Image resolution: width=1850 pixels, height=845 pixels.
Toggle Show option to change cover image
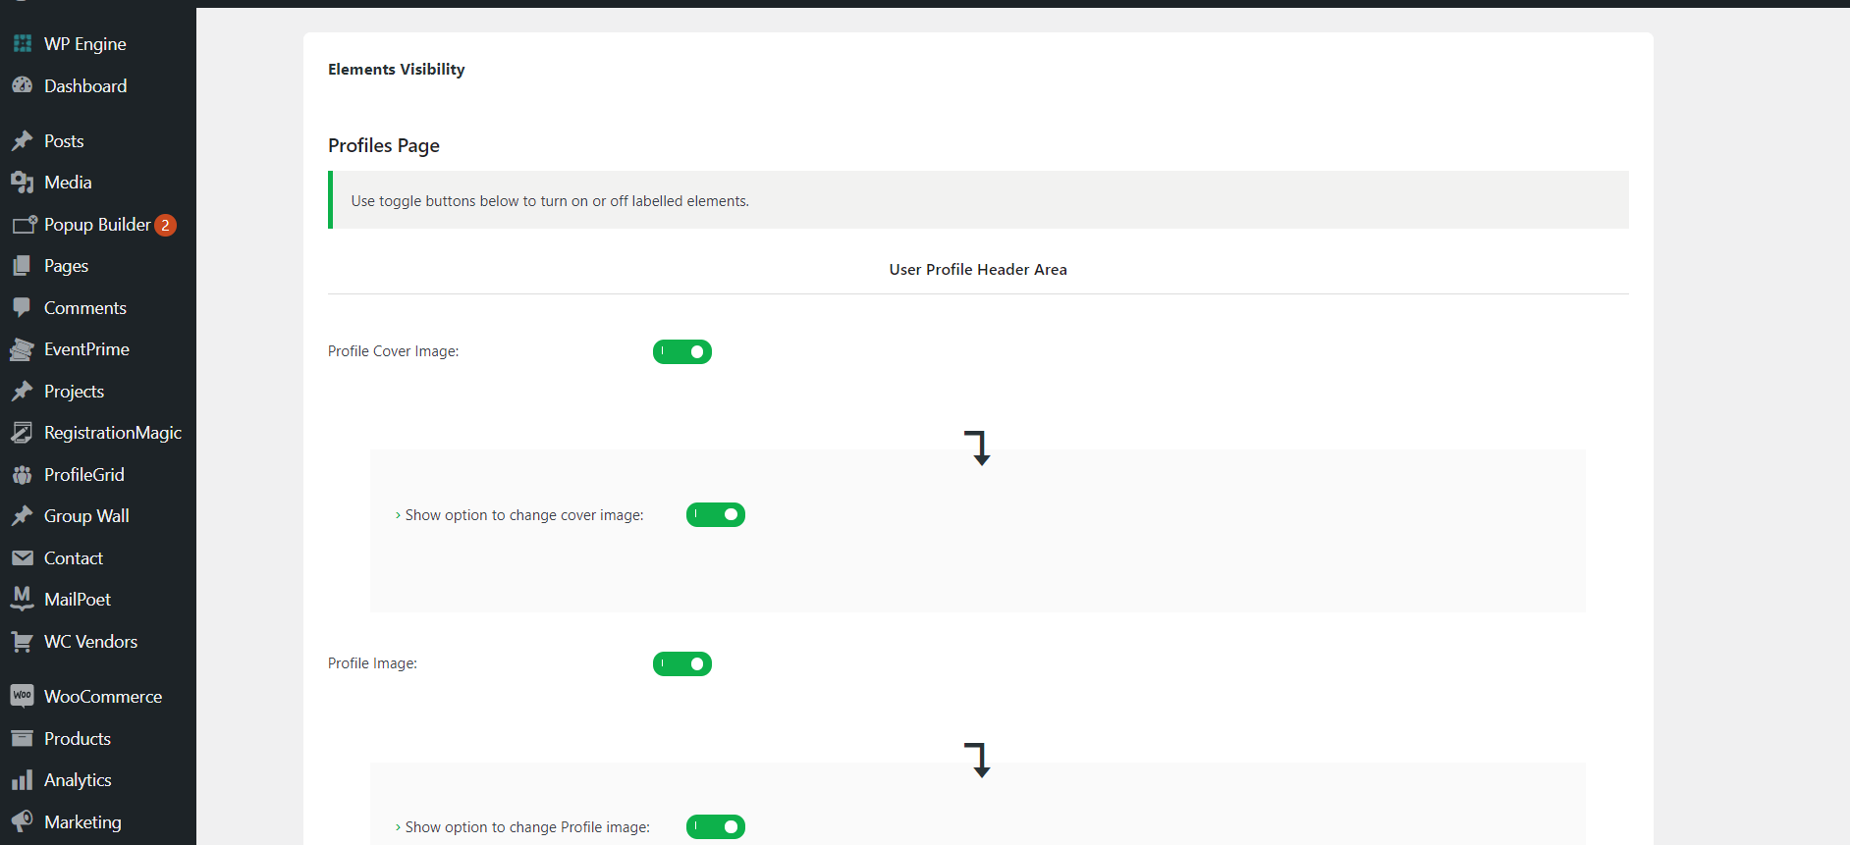(716, 515)
